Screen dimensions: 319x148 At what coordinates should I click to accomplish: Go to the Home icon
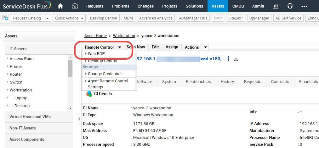coord(60,6)
